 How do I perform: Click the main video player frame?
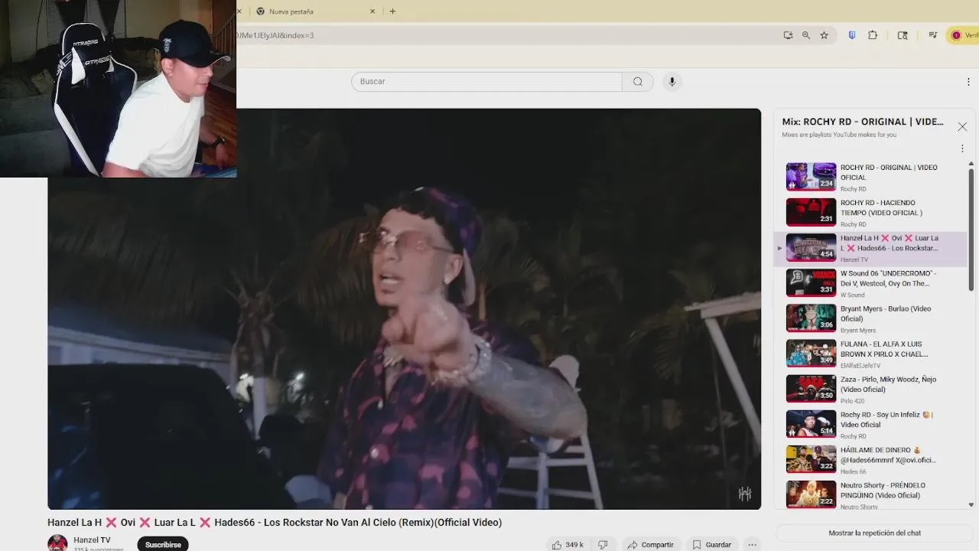click(x=404, y=308)
